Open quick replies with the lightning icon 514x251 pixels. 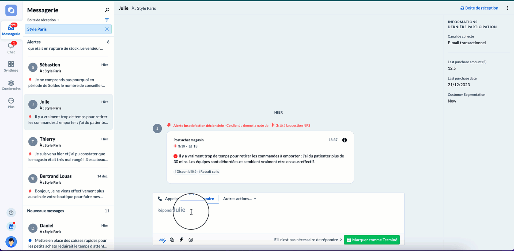coord(181,240)
